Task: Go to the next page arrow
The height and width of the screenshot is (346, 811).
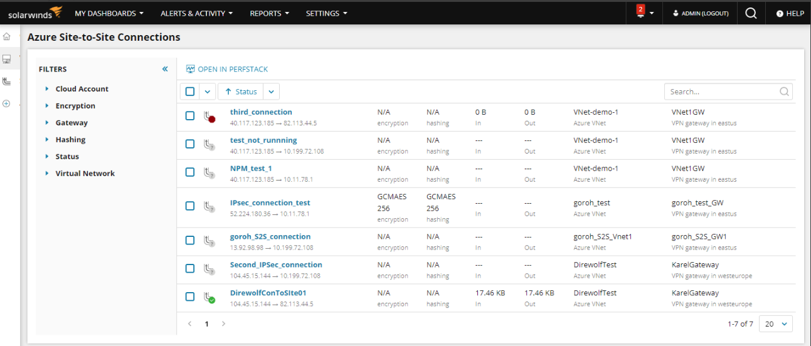Action: coord(223,324)
